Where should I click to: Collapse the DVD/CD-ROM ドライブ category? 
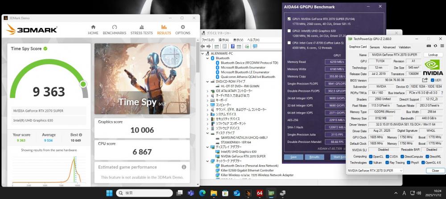208,81
